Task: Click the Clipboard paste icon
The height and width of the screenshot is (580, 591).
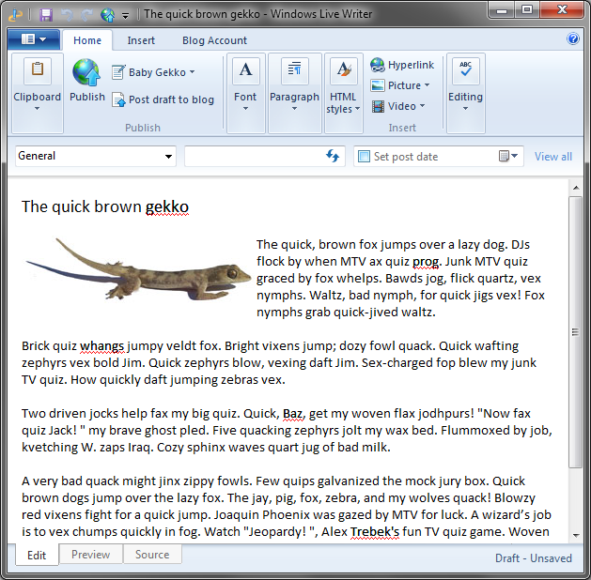Action: click(38, 70)
